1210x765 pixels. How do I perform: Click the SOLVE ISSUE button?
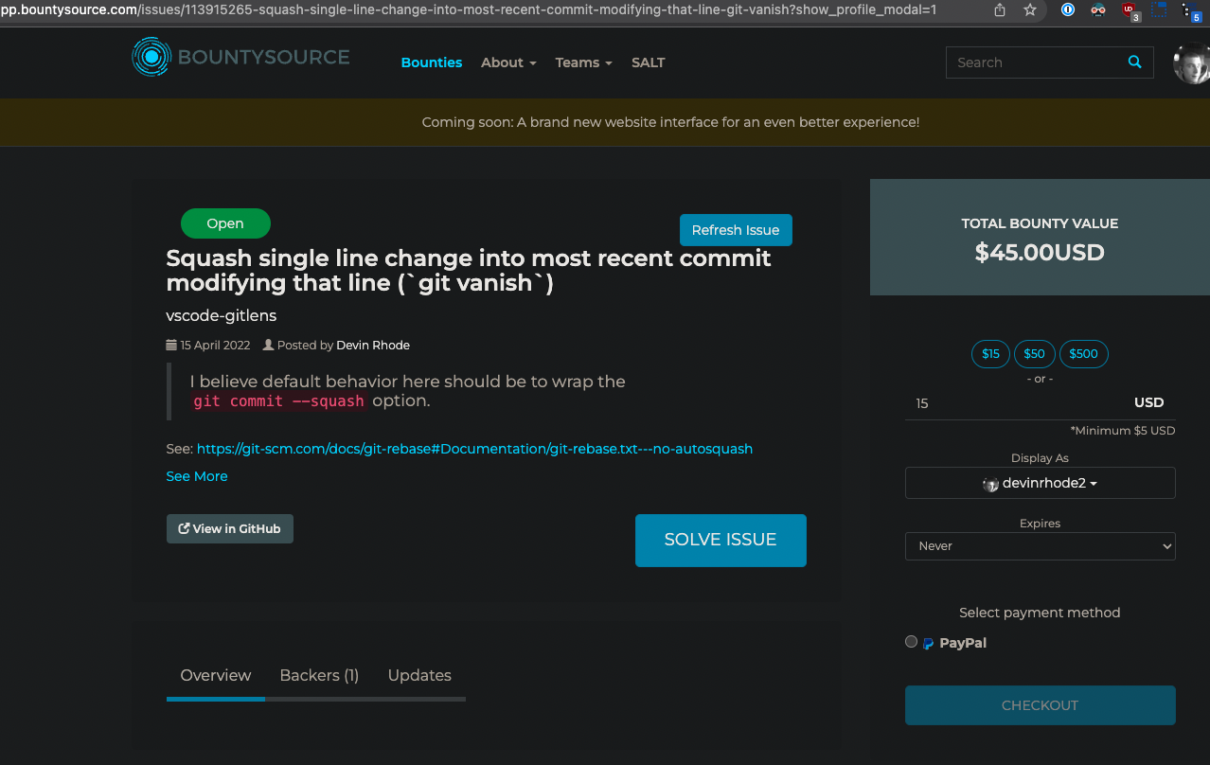pyautogui.click(x=721, y=540)
